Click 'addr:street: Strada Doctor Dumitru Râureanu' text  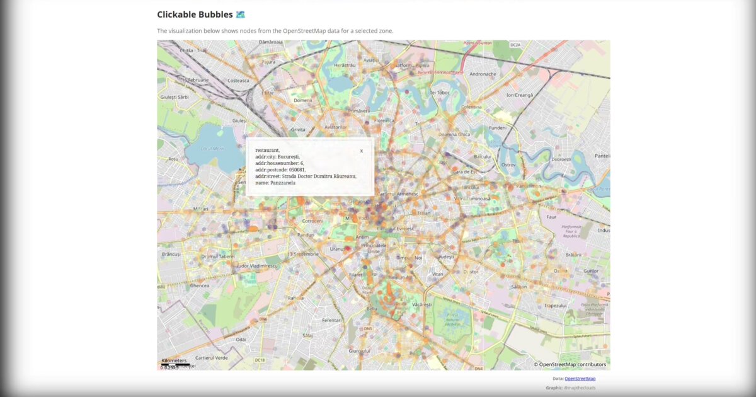(x=306, y=176)
